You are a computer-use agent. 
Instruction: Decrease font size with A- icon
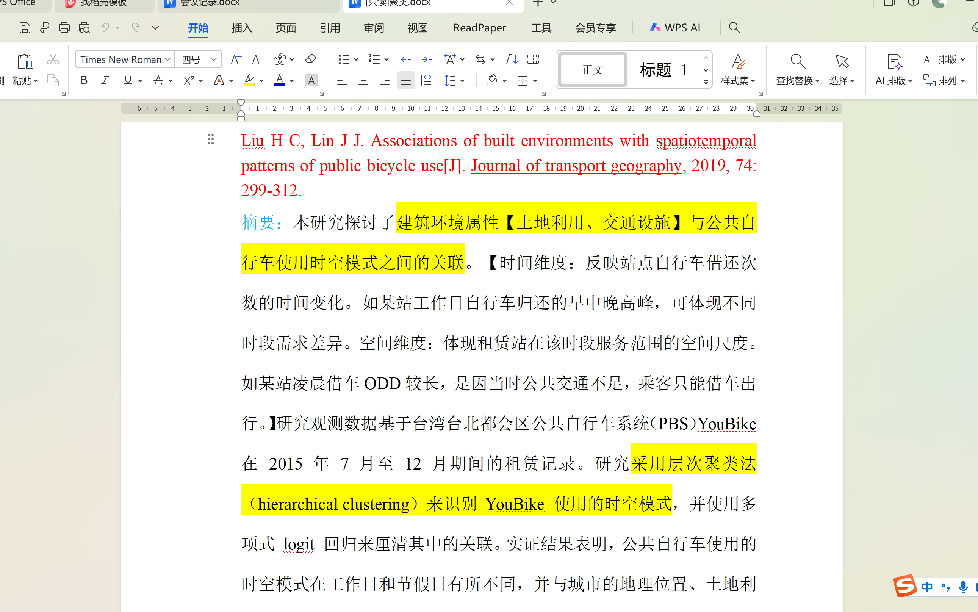click(257, 59)
